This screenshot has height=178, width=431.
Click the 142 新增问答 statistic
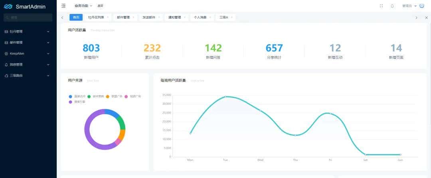(213, 51)
